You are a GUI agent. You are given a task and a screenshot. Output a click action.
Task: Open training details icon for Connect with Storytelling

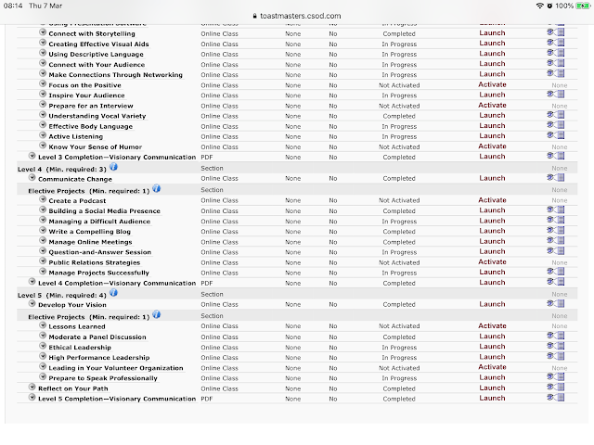click(556, 32)
